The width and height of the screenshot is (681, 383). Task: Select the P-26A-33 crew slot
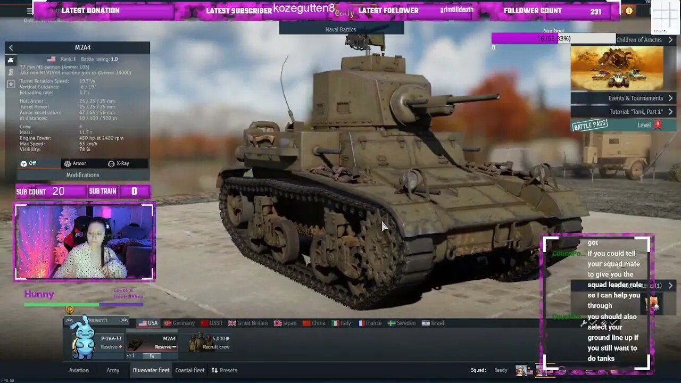point(98,343)
